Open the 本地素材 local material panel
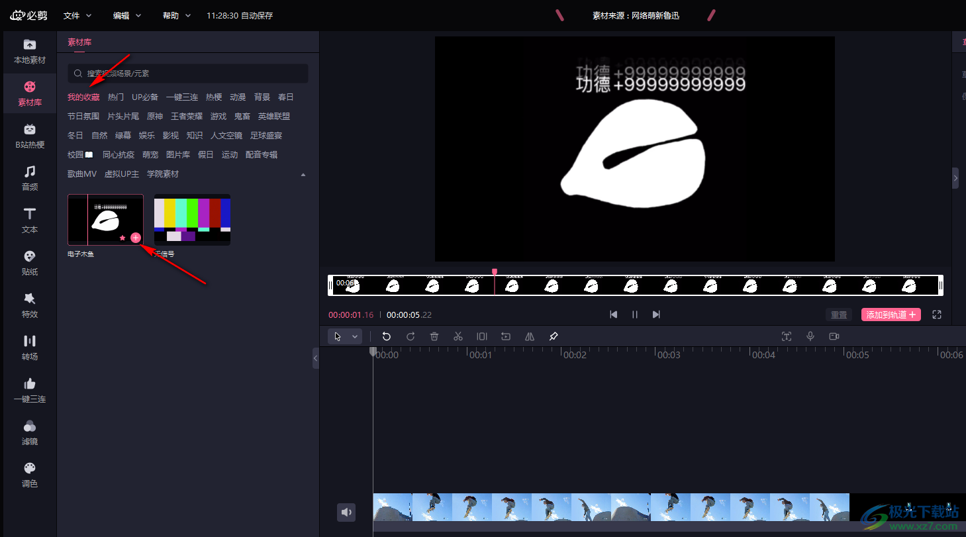 30,51
